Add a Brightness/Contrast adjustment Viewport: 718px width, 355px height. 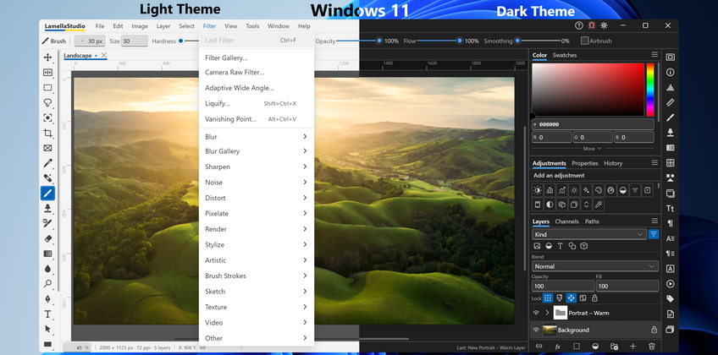pyautogui.click(x=538, y=190)
